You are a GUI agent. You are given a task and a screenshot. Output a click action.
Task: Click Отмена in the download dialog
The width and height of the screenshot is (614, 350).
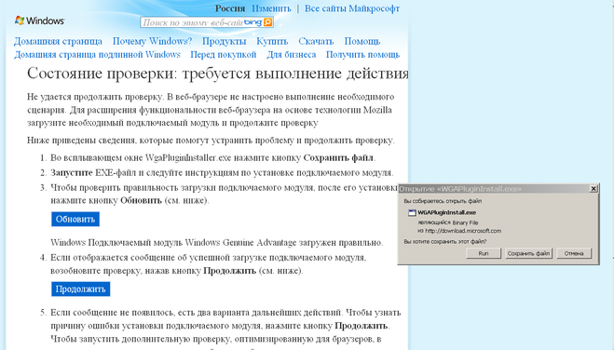pyautogui.click(x=574, y=253)
